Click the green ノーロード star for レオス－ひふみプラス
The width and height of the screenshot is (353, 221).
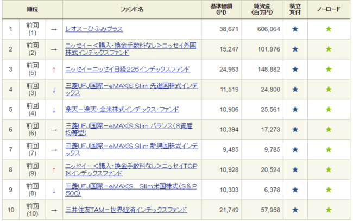pos(329,29)
